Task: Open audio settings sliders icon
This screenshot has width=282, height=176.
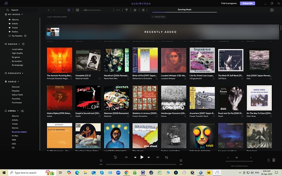Action: [x=272, y=10]
